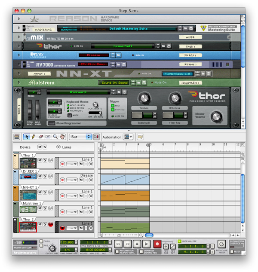This screenshot has height=272, width=258.
Task: Collapse the Dr.REX 1 track
Action: pos(15,172)
